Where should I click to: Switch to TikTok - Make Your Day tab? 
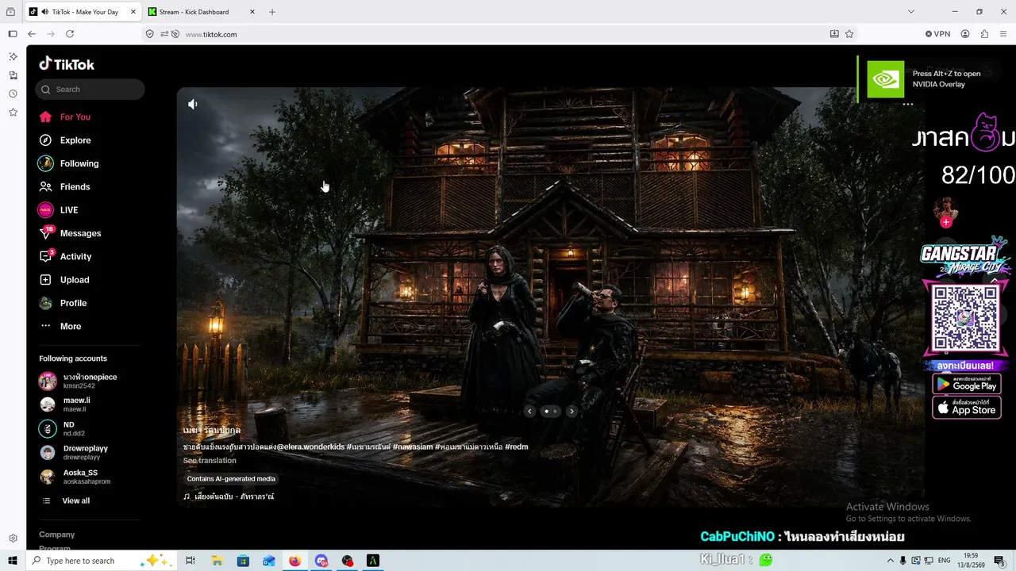pos(84,12)
